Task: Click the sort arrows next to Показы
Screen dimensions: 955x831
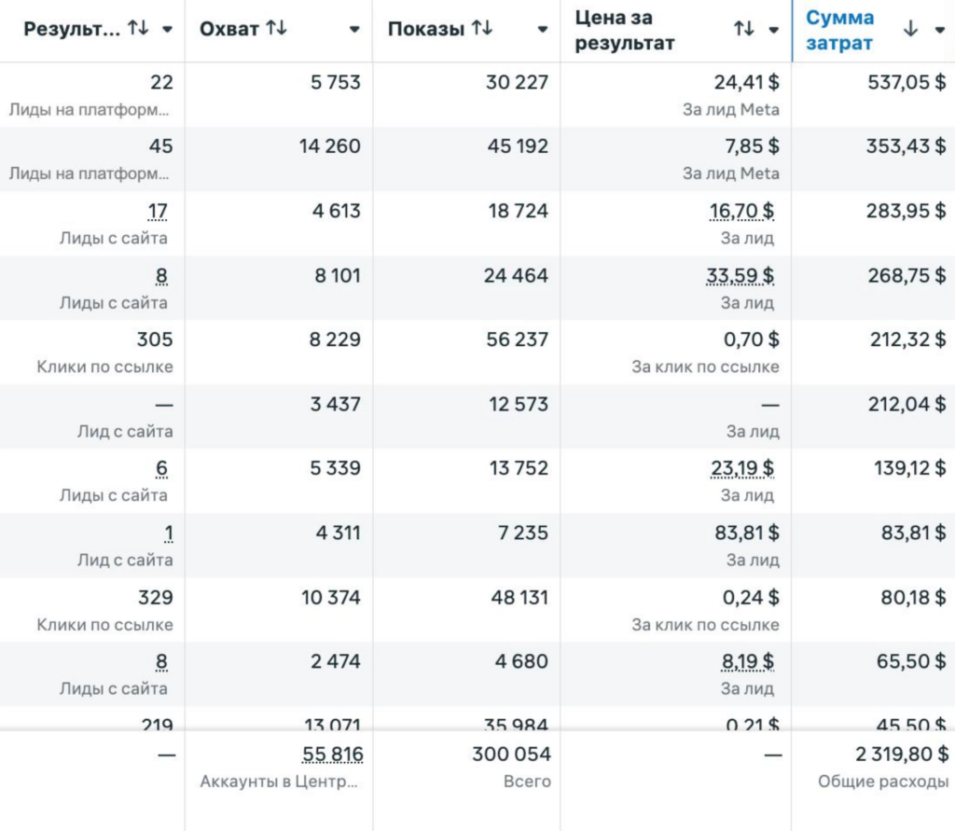Action: point(481,29)
